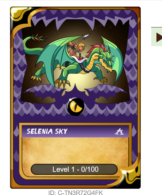Click the gold top-left corner ornament
Viewport: 162px width, 195px height.
pyautogui.click(x=20, y=14)
